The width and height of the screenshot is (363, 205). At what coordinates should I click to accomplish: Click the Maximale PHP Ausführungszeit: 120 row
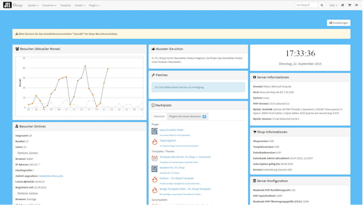click(274, 190)
